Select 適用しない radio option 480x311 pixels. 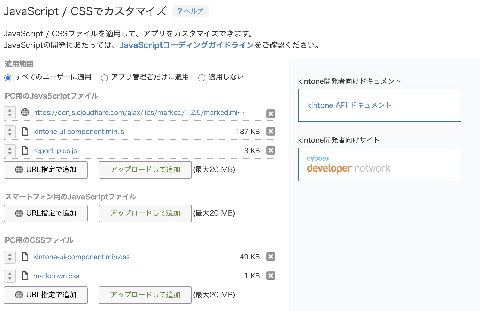[x=202, y=78]
